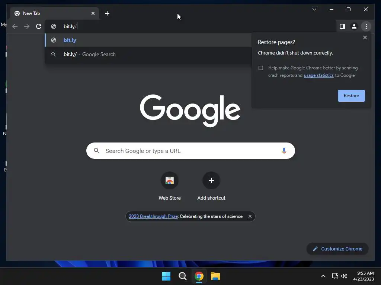This screenshot has width=381, height=285.
Task: Click Chrome icon in the taskbar
Action: [x=199, y=276]
